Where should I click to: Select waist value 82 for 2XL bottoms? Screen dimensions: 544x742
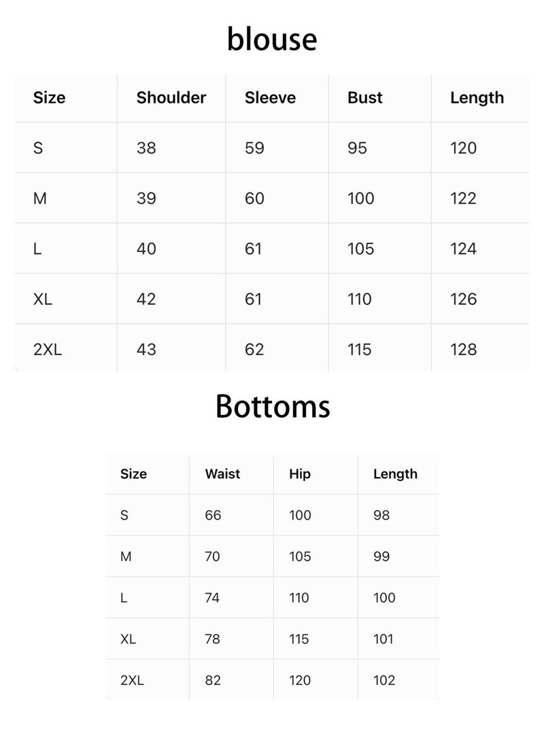[213, 680]
